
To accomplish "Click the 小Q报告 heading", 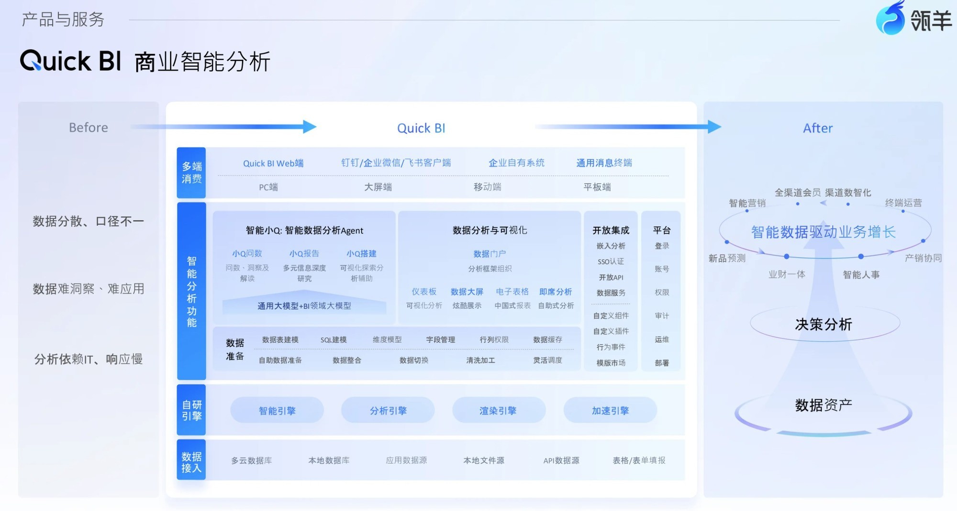I will click(x=304, y=253).
